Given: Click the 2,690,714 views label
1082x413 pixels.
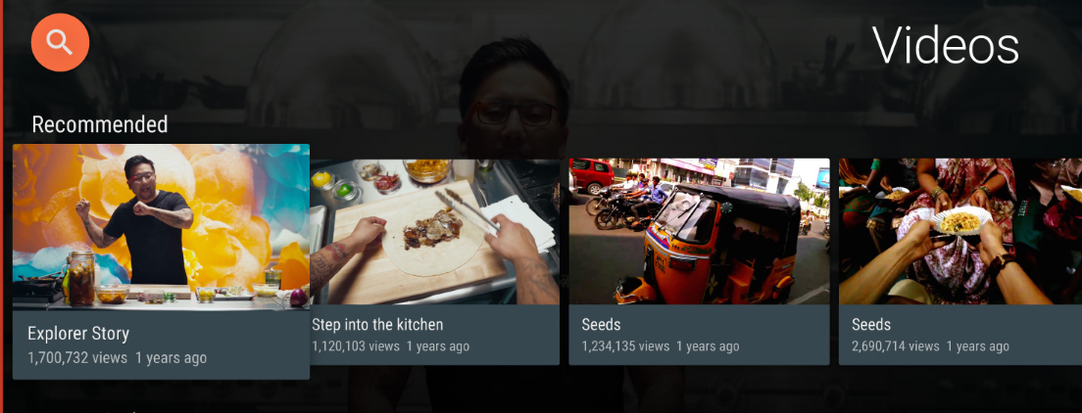Looking at the screenshot, I should coord(895,346).
